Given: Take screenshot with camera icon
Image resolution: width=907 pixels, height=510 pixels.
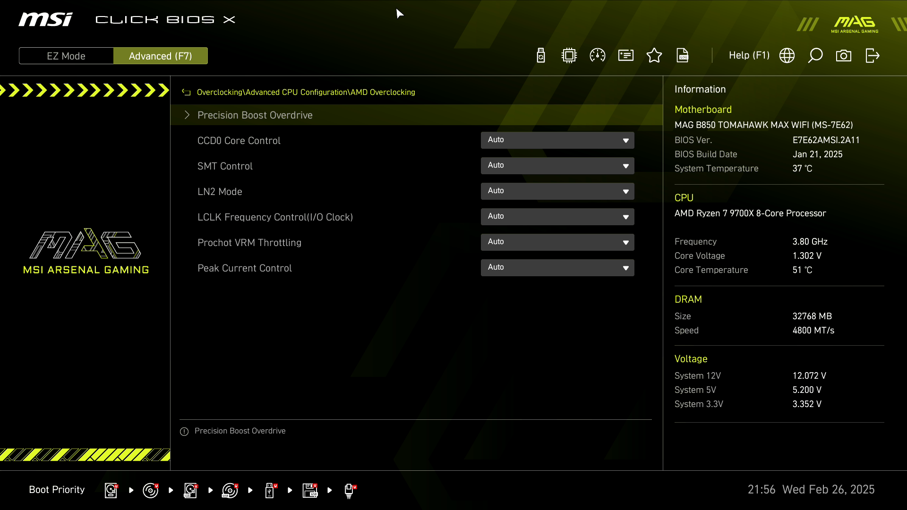Looking at the screenshot, I should [844, 56].
